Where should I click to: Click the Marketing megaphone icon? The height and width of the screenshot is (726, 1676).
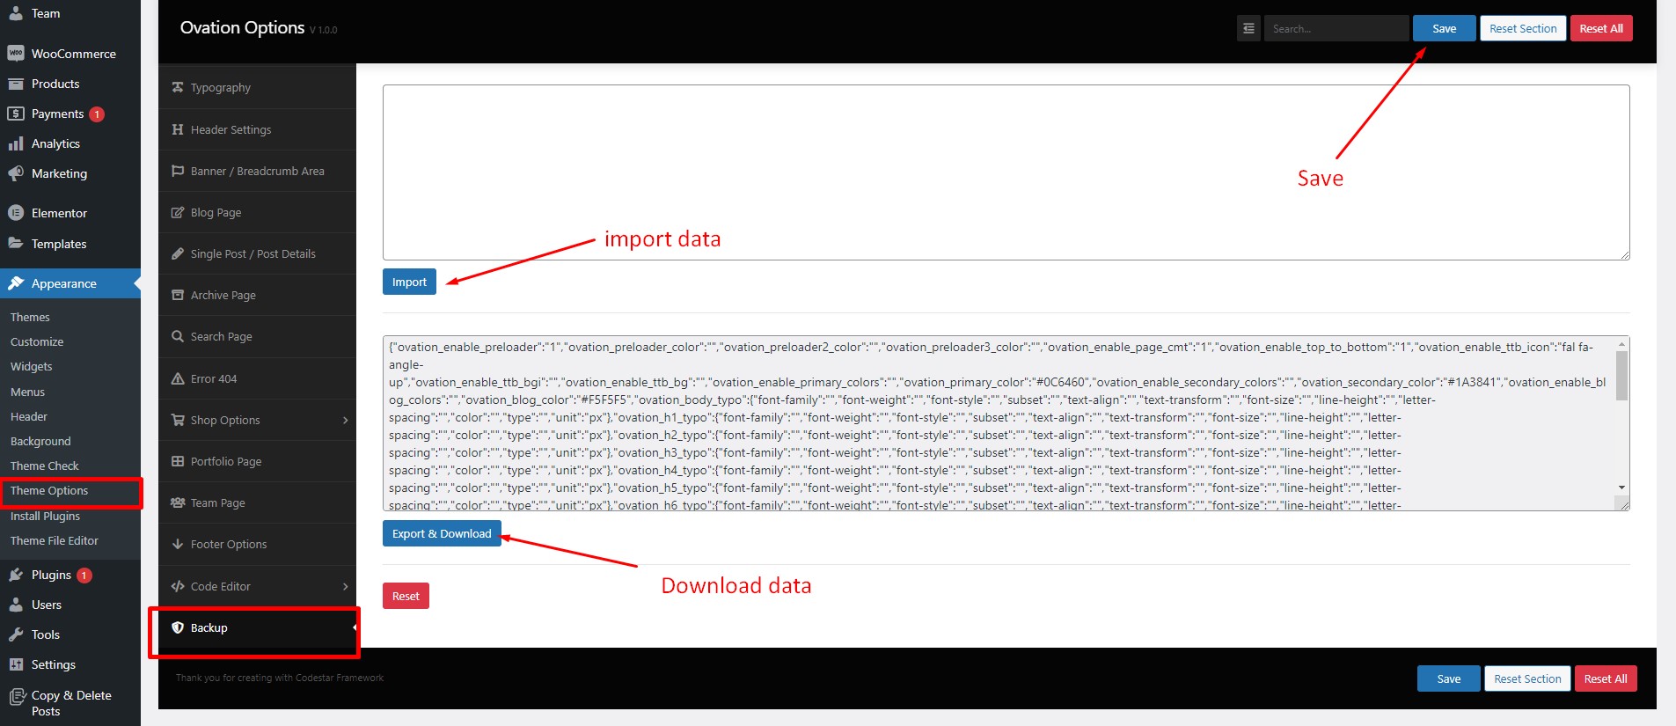click(16, 173)
